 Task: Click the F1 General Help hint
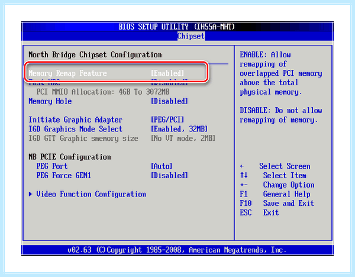click(275, 194)
